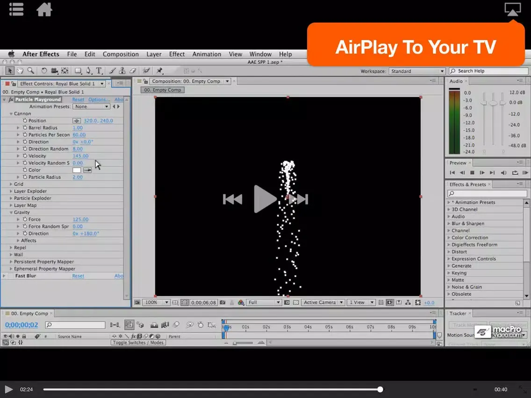Image resolution: width=531 pixels, height=398 pixels.
Task: Expand the Layer Exploder group
Action: click(x=11, y=191)
